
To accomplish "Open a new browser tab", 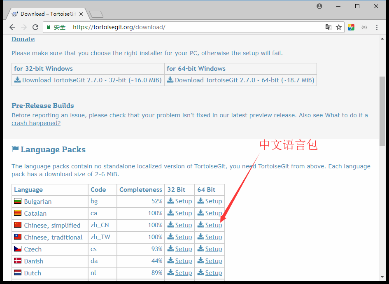I will [x=96, y=14].
